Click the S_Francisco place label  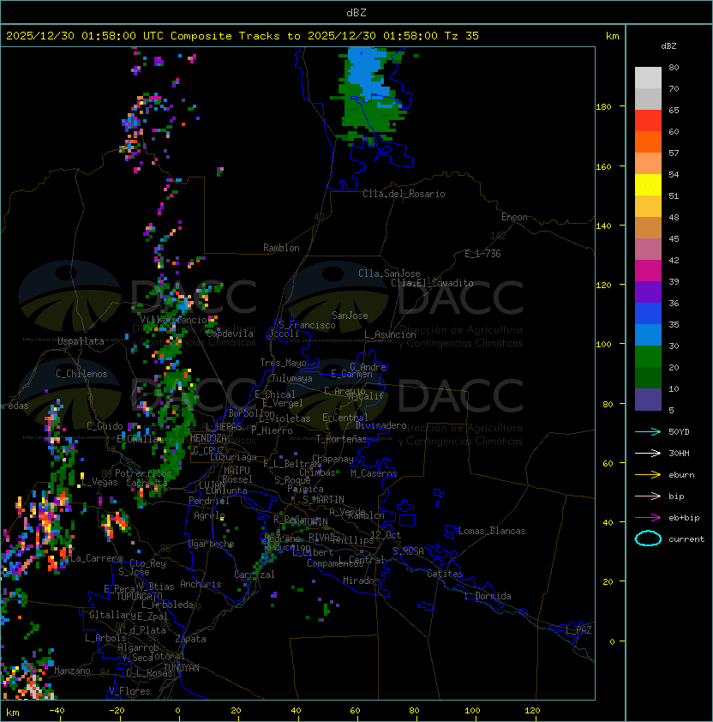tap(307, 325)
